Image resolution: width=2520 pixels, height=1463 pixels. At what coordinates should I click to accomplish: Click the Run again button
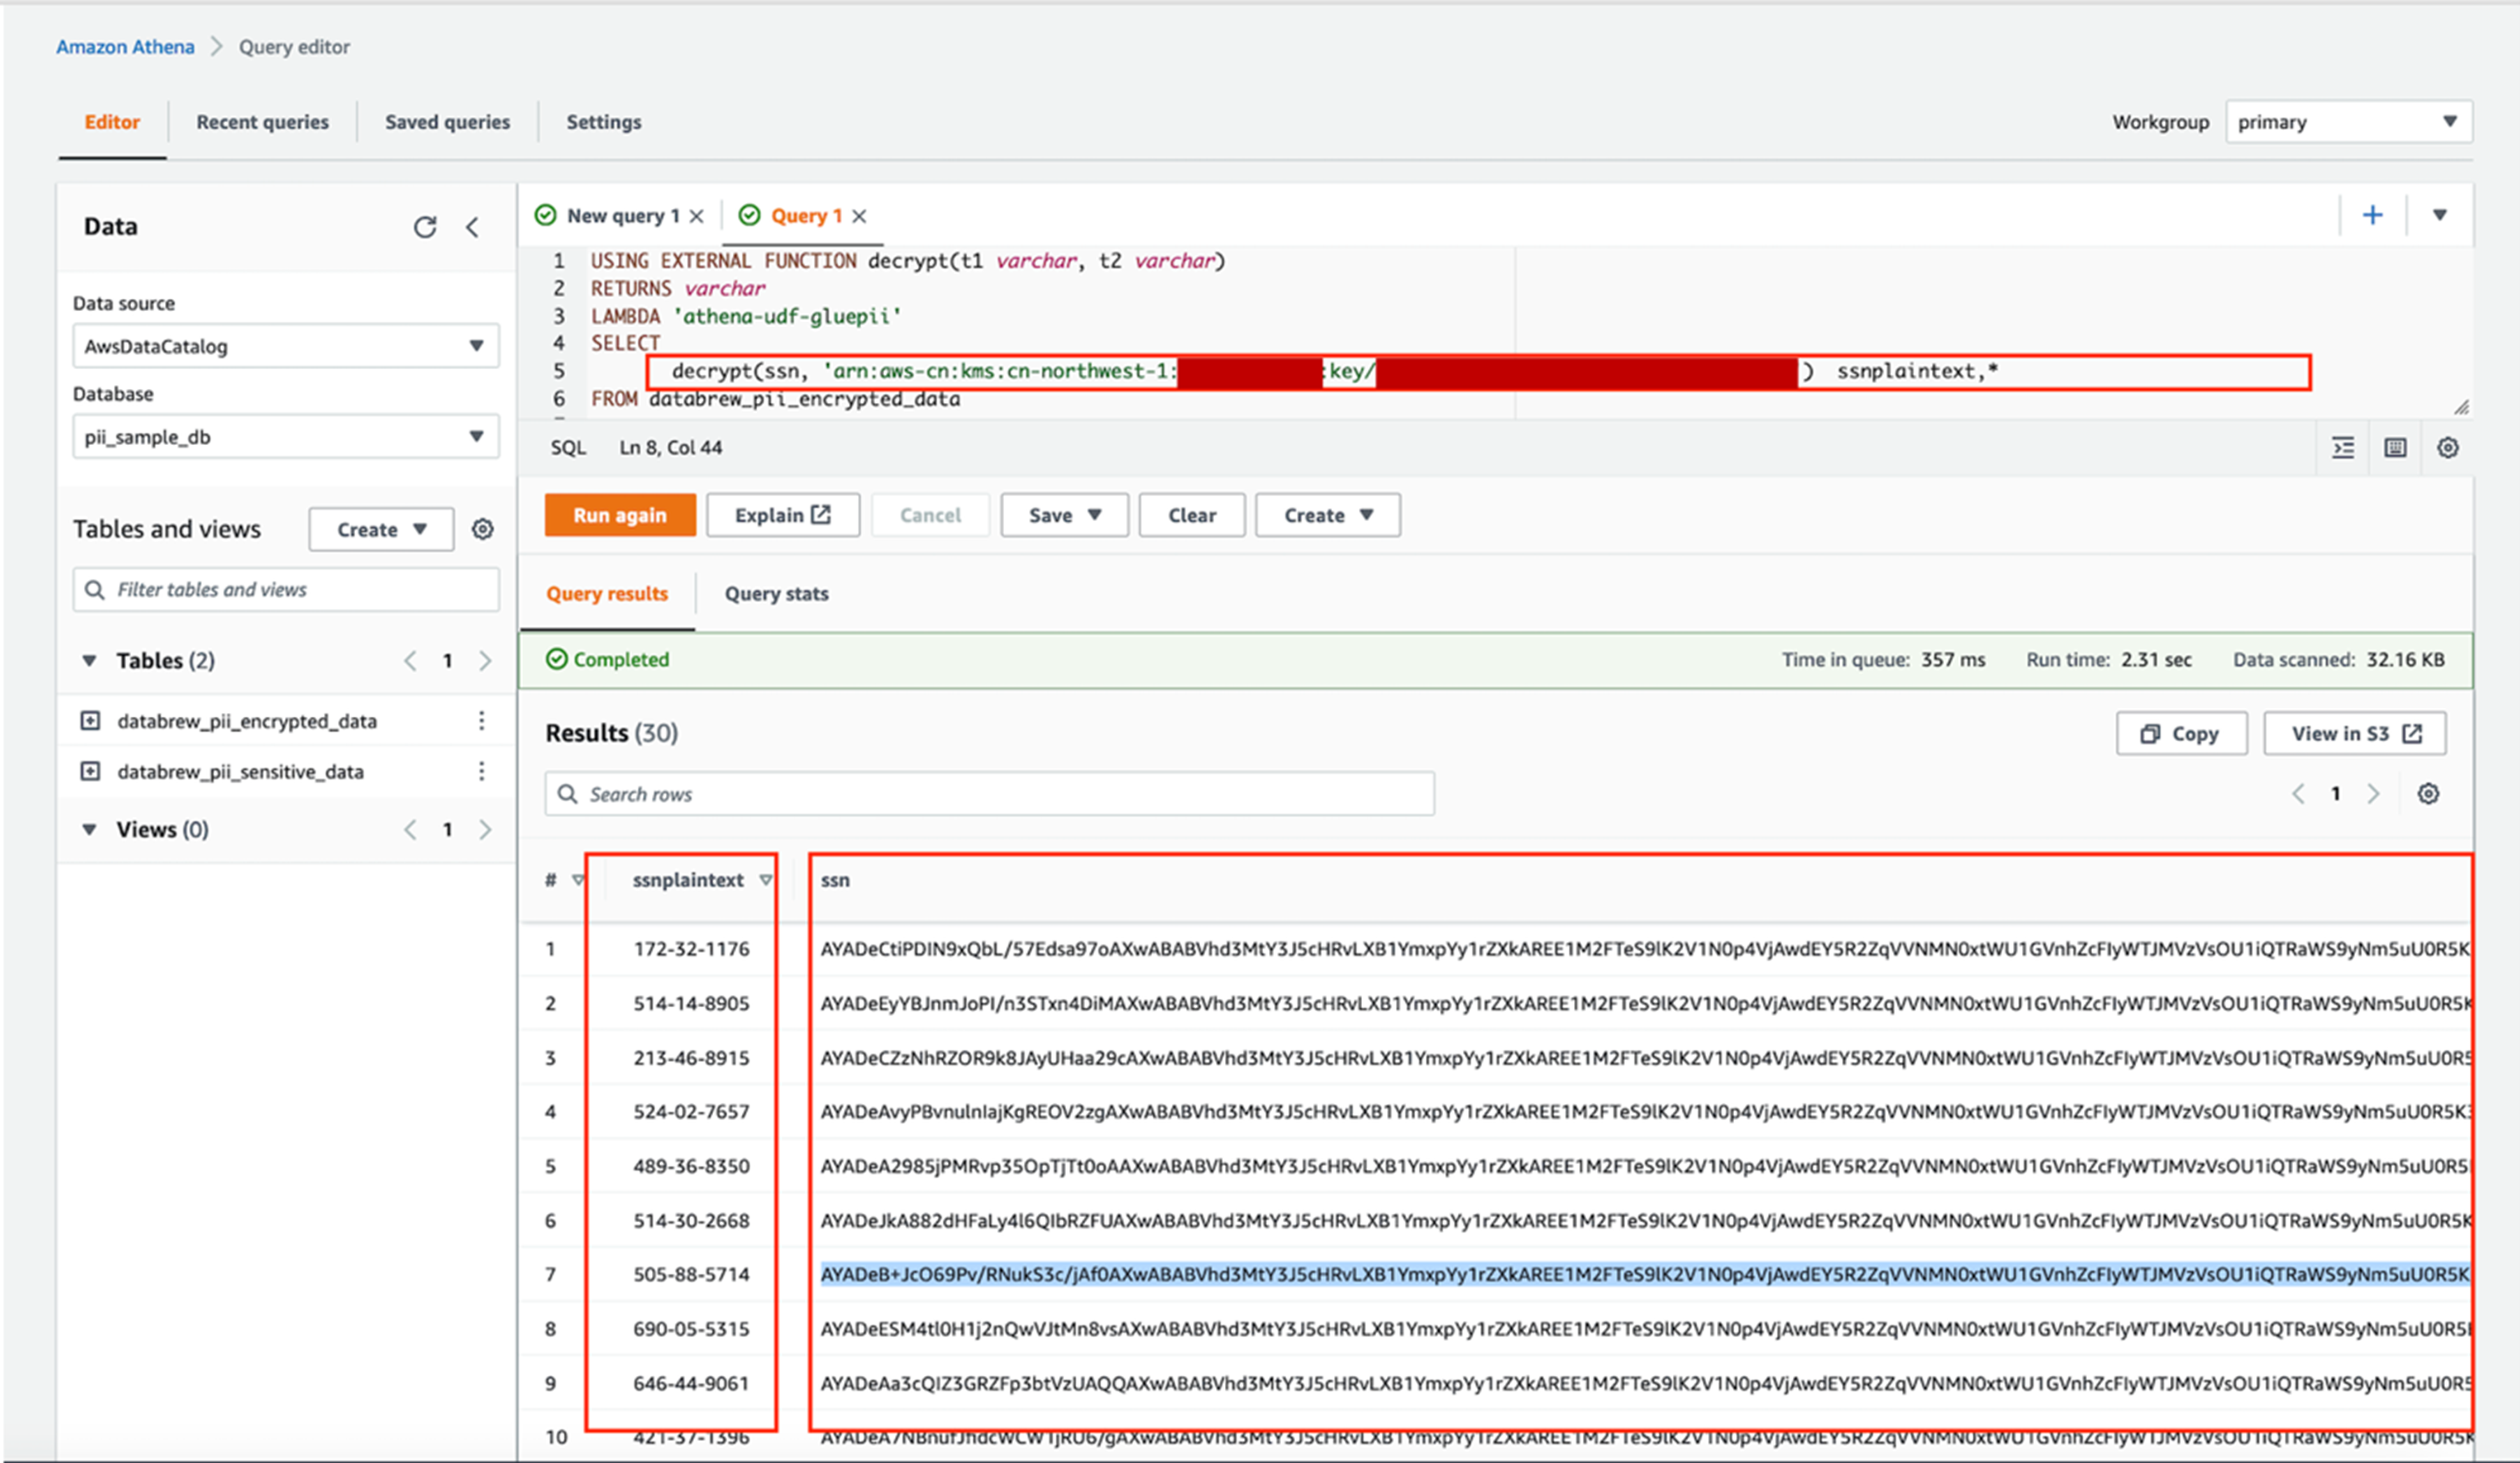[x=620, y=515]
